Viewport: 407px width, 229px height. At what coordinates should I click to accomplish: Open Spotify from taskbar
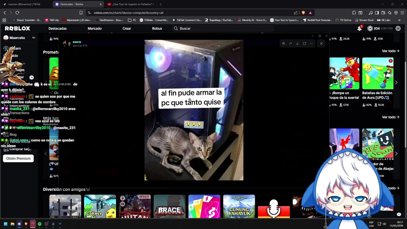click(39, 224)
